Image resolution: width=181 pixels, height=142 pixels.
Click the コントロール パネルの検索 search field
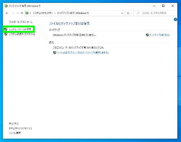tap(154, 13)
